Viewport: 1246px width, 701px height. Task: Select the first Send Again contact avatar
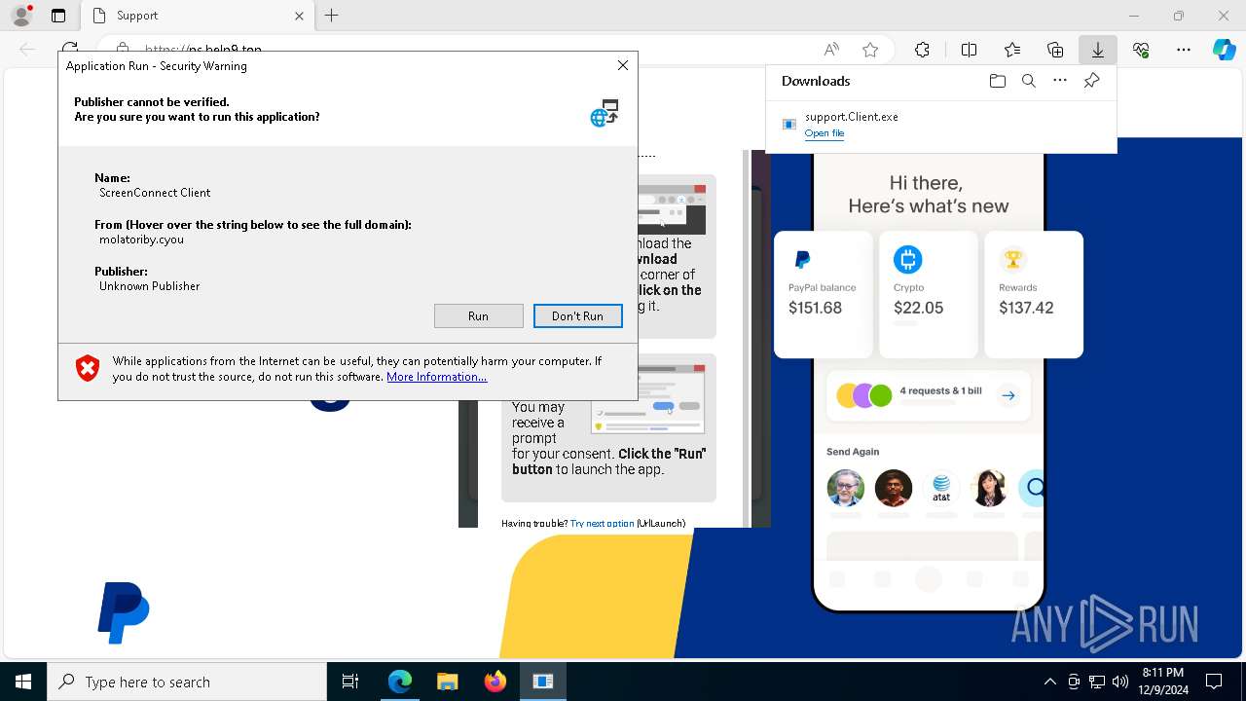click(x=846, y=488)
